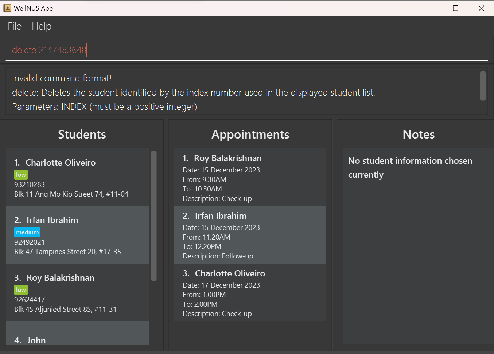
Task: Click address Blk 11 Ang Mo Kio Street 74
Action: 71,194
